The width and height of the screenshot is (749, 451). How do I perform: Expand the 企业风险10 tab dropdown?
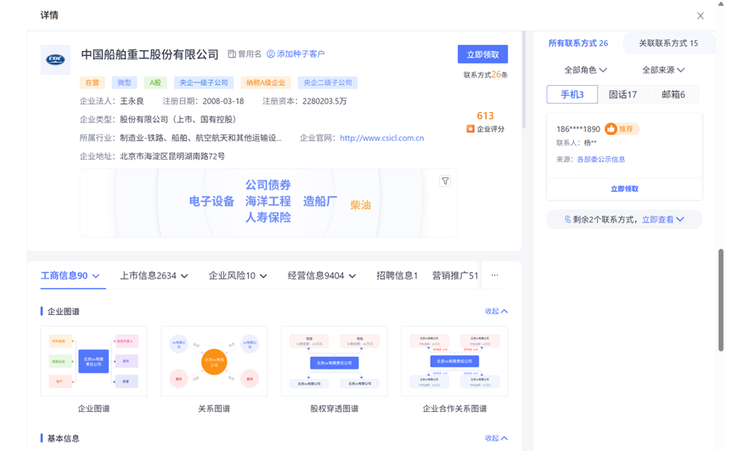click(263, 276)
